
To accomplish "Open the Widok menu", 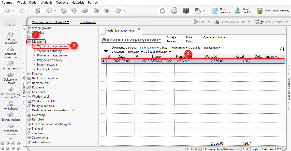I will tap(21, 2).
